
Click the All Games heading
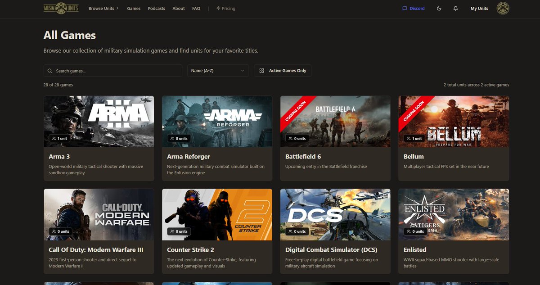(x=70, y=35)
